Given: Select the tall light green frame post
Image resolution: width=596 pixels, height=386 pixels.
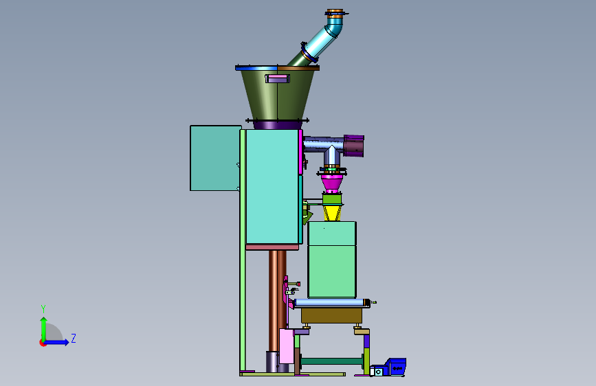Looking at the screenshot, I should [243, 251].
